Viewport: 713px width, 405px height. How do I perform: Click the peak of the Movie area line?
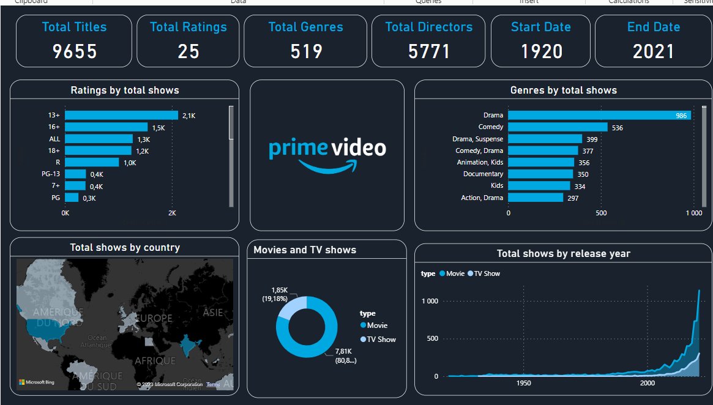tap(699, 291)
